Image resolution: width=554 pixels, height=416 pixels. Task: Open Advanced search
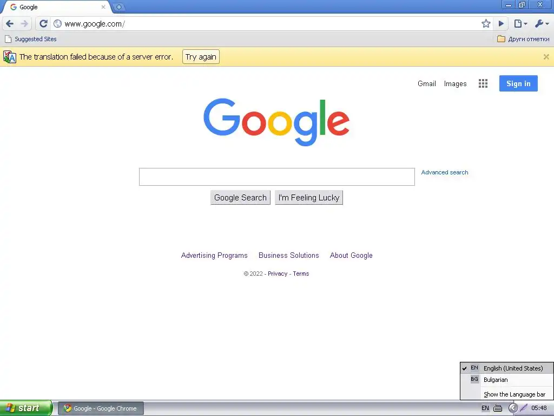point(445,172)
